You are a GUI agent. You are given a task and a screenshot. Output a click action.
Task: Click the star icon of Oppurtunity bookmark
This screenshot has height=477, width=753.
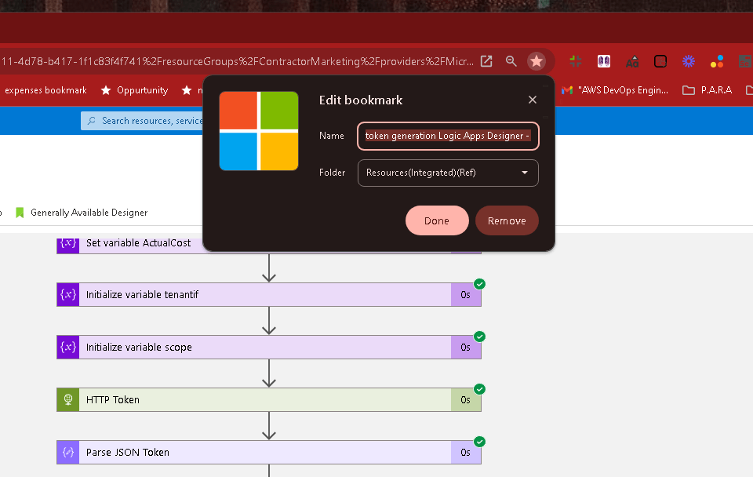click(106, 89)
